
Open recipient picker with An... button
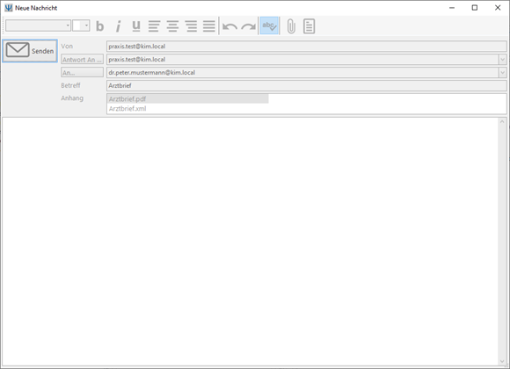(83, 73)
